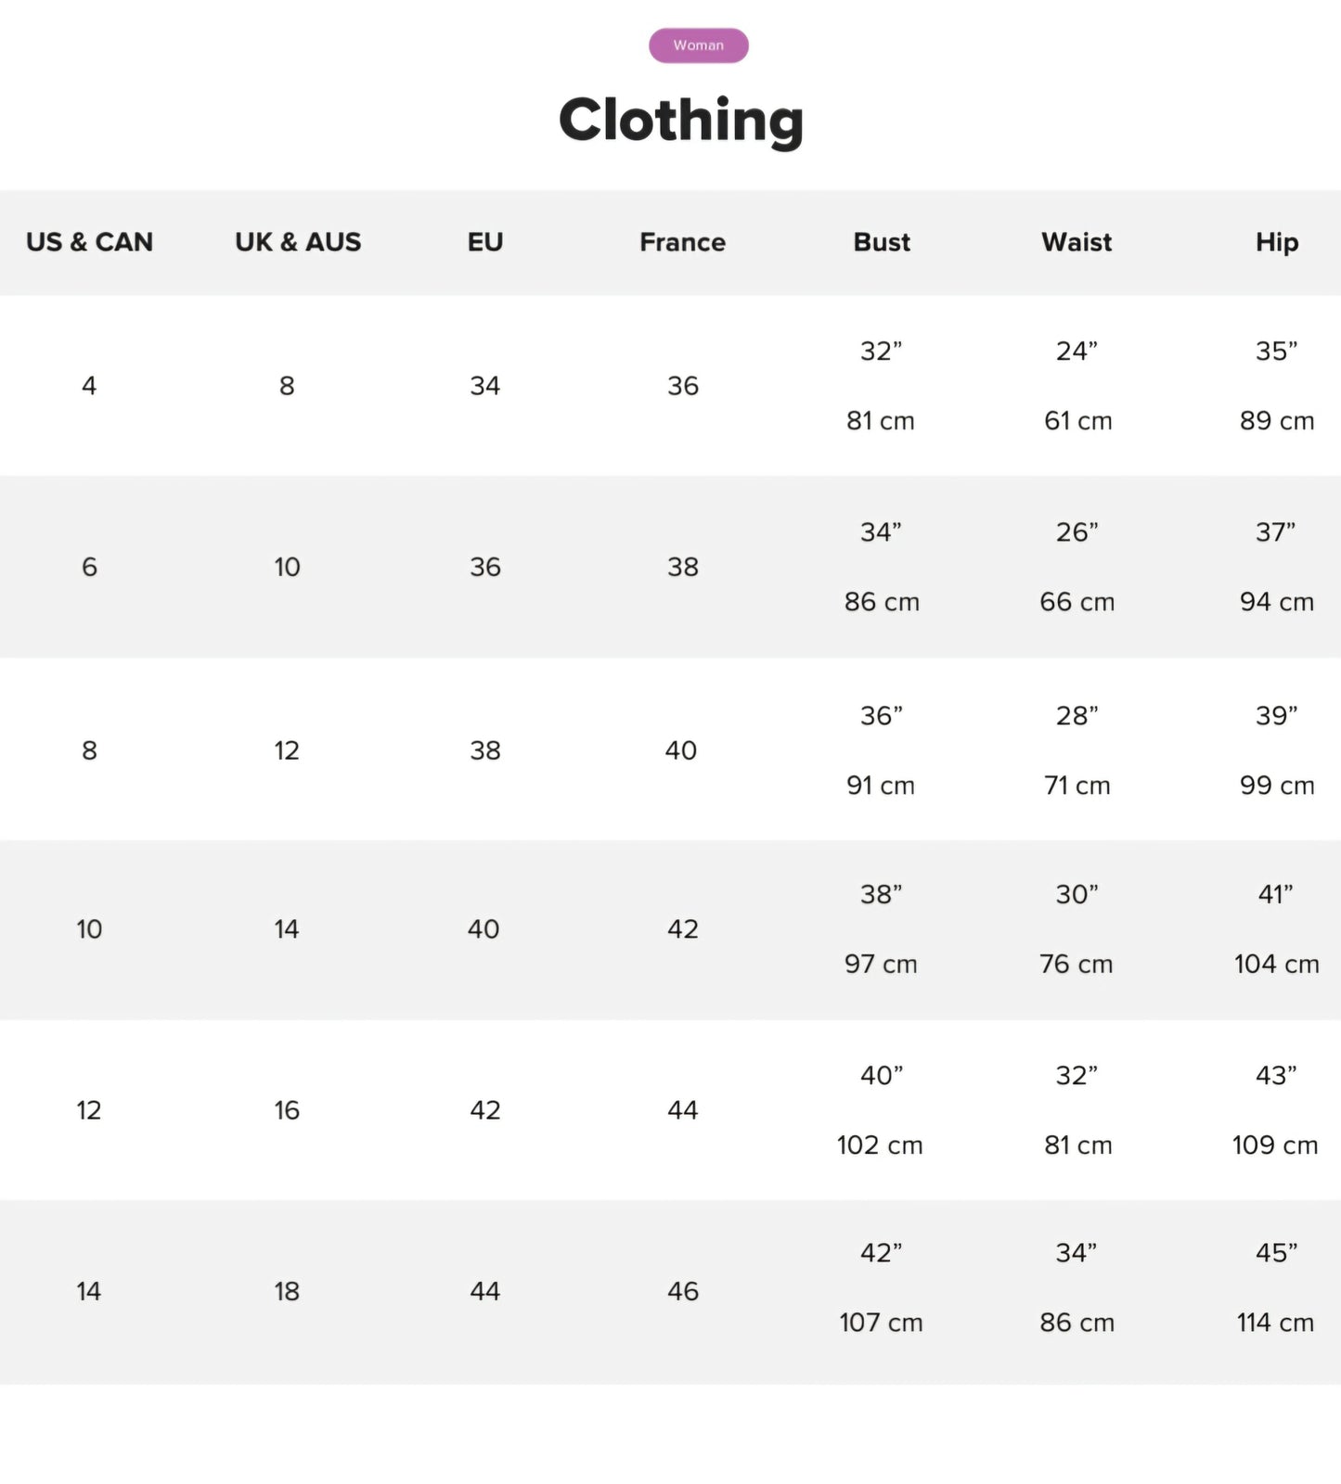Select the US & CAN column header
This screenshot has height=1484, width=1341.
point(89,242)
